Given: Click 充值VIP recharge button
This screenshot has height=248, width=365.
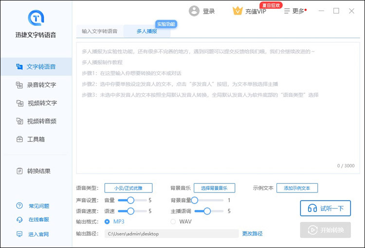Looking at the screenshot, I should click(255, 11).
